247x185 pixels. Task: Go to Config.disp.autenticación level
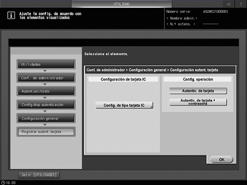[46, 105]
